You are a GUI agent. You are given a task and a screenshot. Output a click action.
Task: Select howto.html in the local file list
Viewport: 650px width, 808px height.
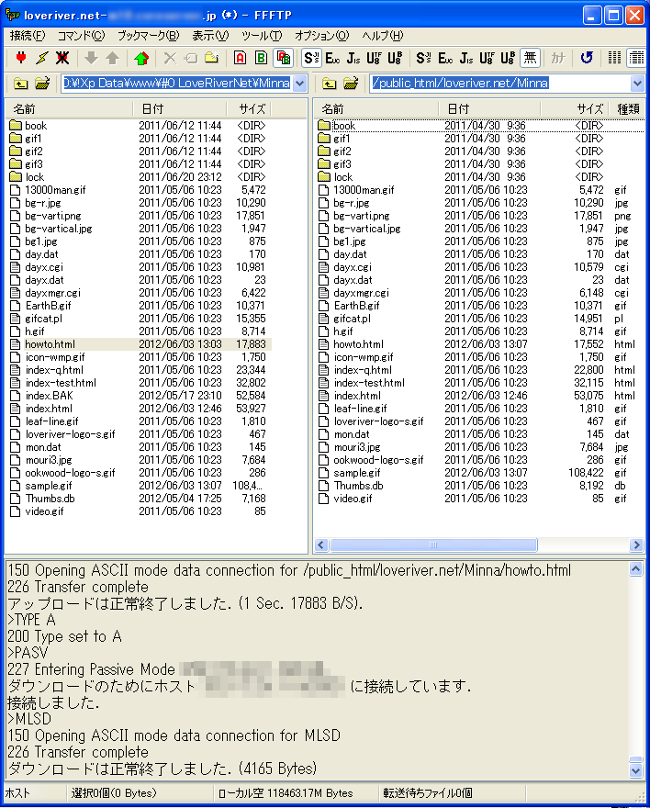50,344
